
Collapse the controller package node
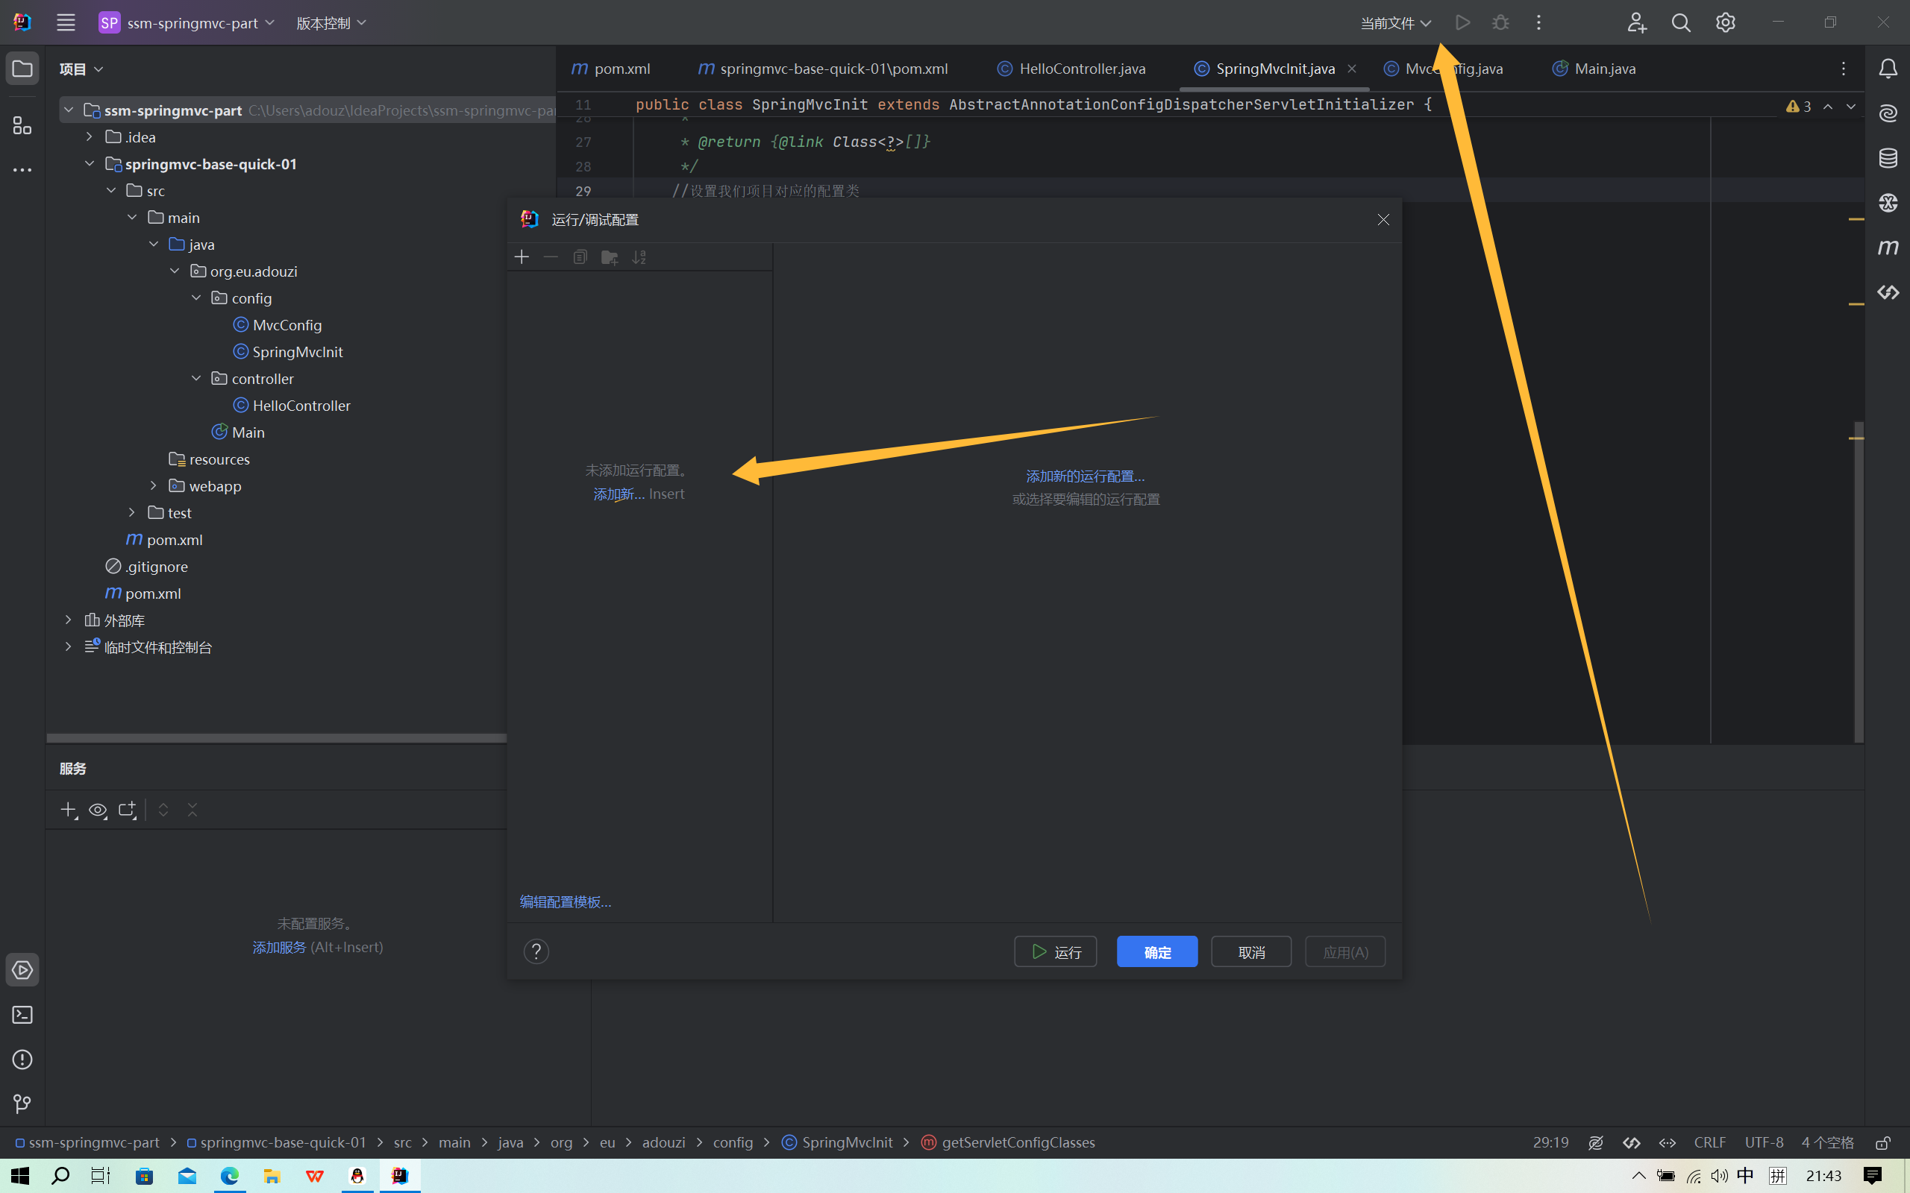click(196, 379)
